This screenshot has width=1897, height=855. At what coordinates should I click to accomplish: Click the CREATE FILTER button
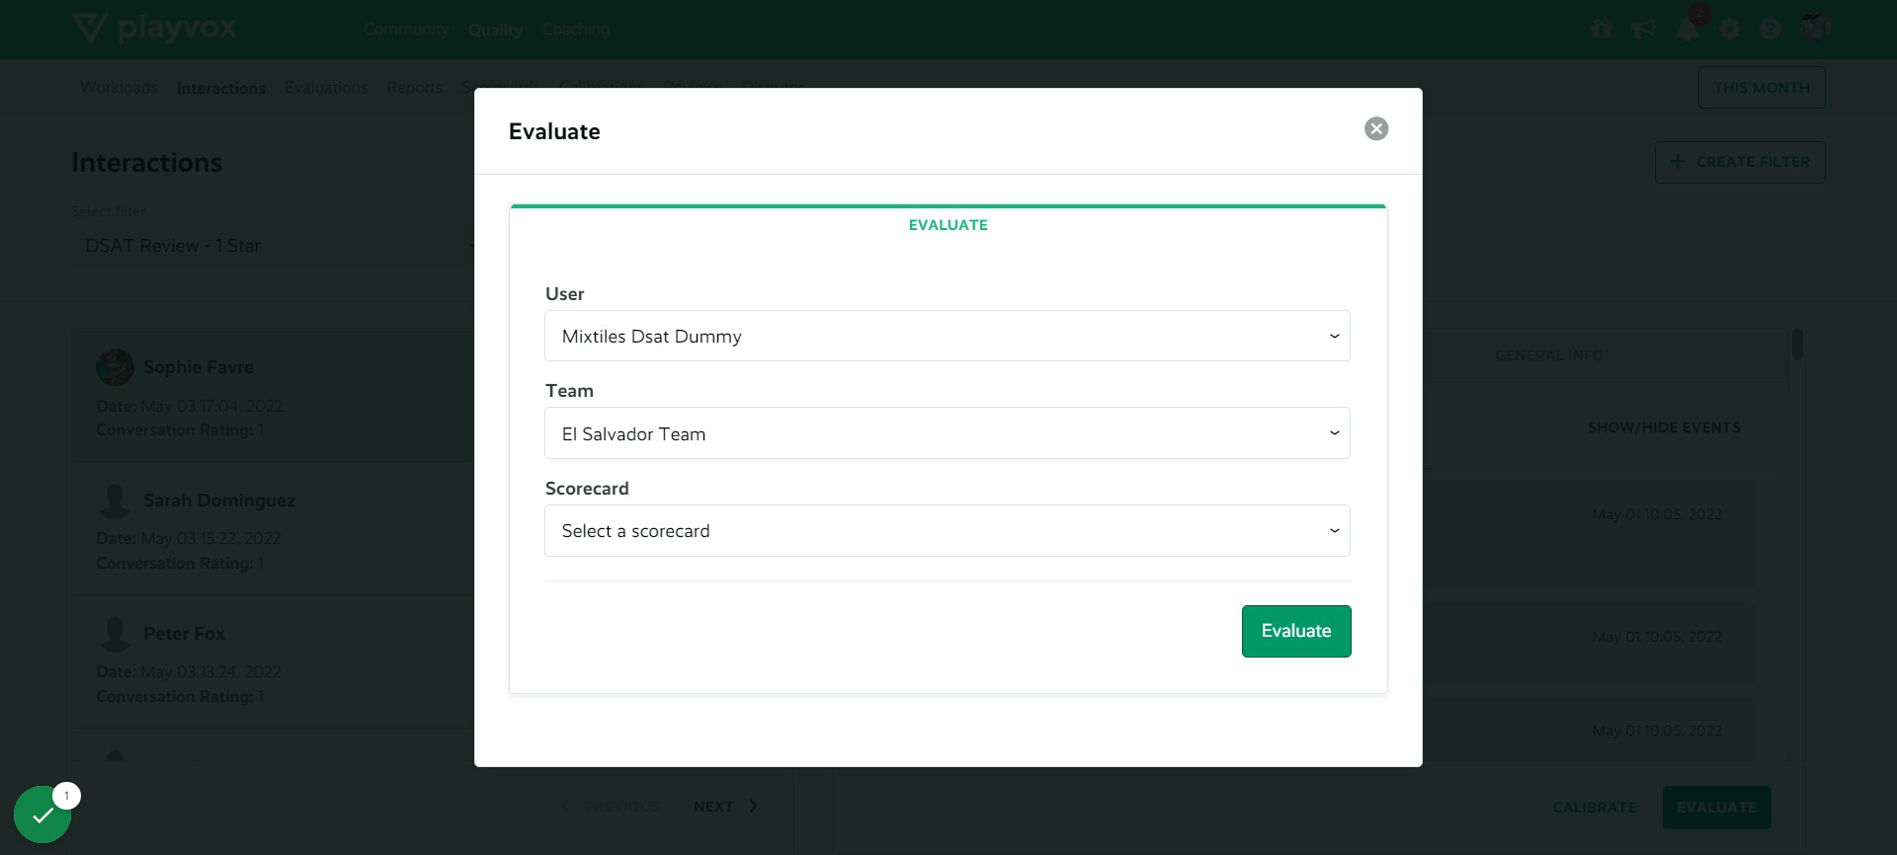tap(1740, 162)
